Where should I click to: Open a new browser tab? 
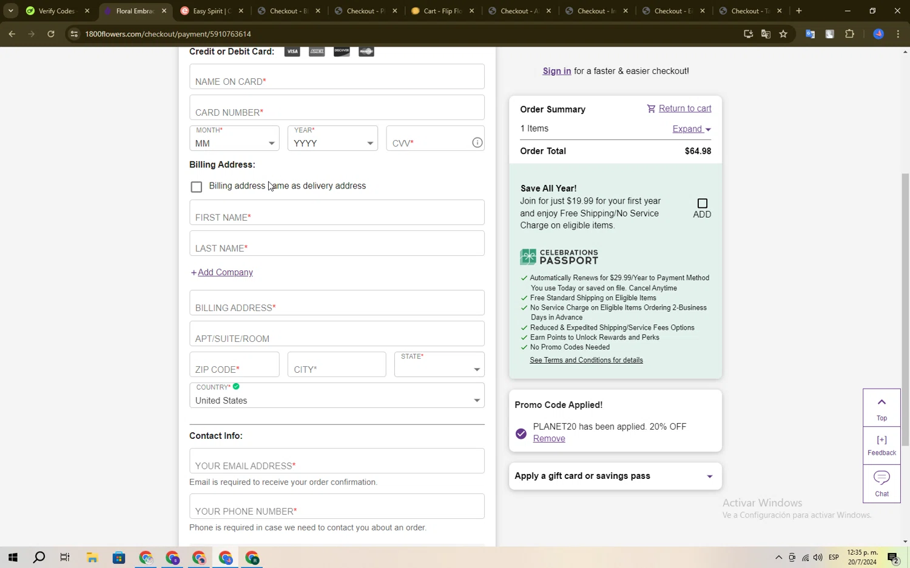(x=799, y=11)
